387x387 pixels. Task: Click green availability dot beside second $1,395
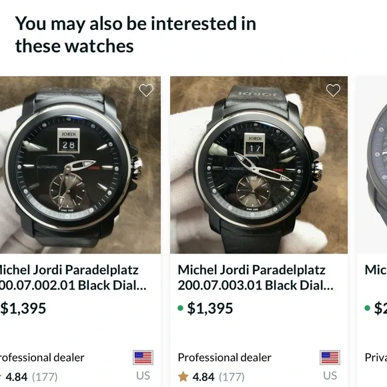click(180, 308)
